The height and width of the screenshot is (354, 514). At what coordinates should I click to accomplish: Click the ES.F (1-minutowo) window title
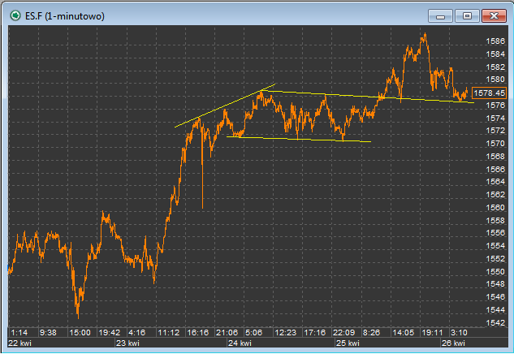[x=65, y=16]
